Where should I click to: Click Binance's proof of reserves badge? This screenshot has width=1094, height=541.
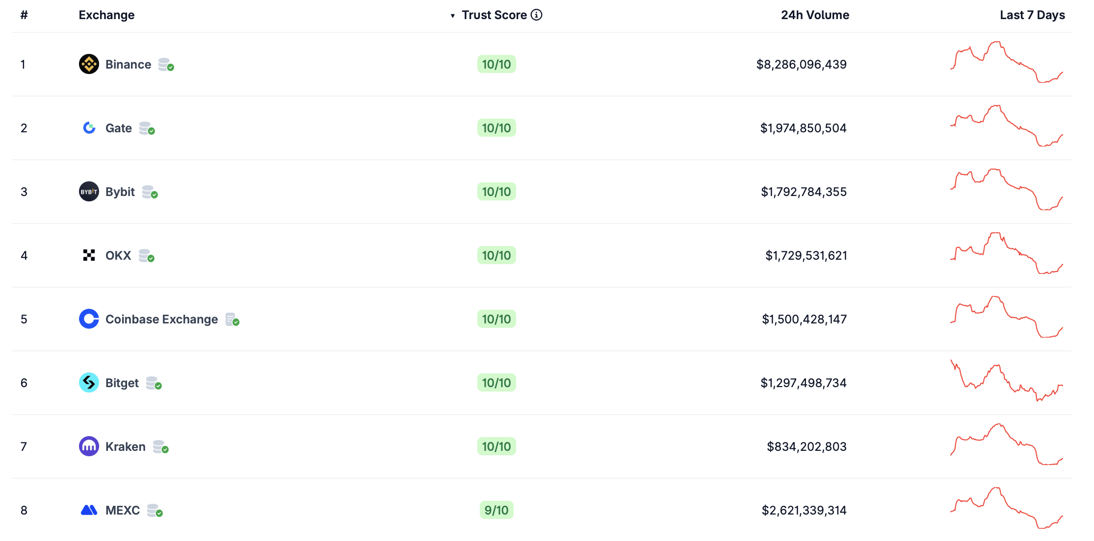click(166, 65)
